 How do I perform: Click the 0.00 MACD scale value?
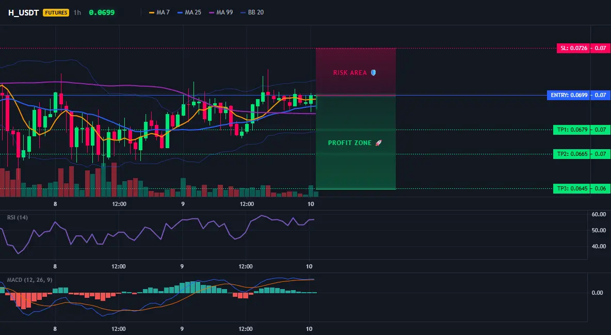click(x=598, y=293)
